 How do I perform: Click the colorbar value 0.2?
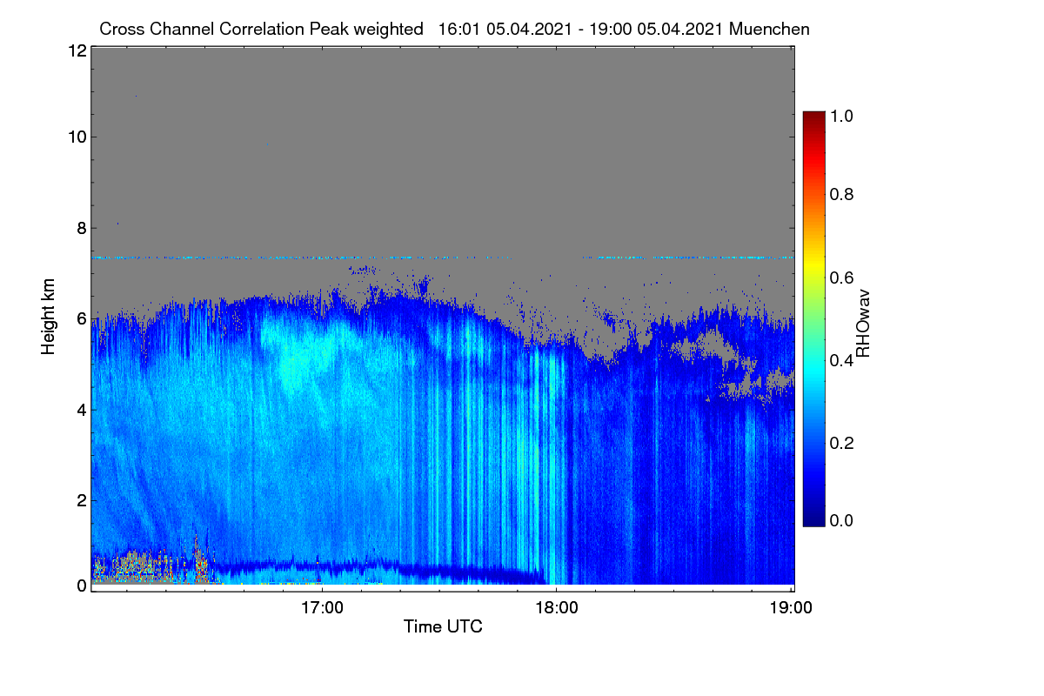pyautogui.click(x=841, y=443)
